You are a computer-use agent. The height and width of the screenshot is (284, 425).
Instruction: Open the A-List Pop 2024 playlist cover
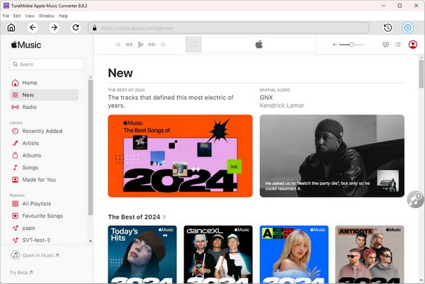tap(294, 254)
